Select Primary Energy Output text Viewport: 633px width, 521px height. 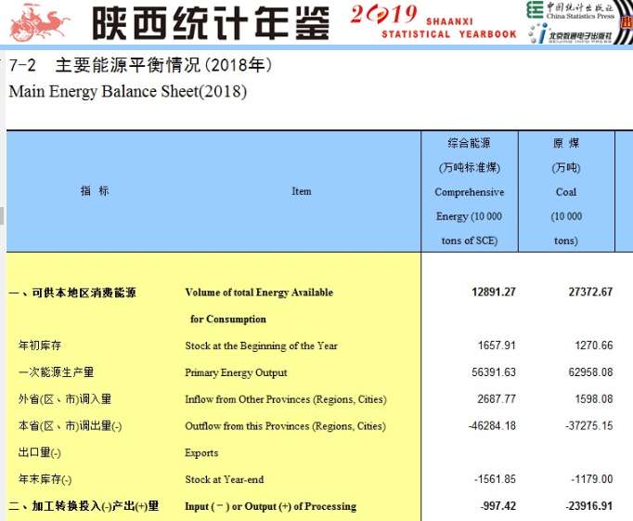[236, 372]
